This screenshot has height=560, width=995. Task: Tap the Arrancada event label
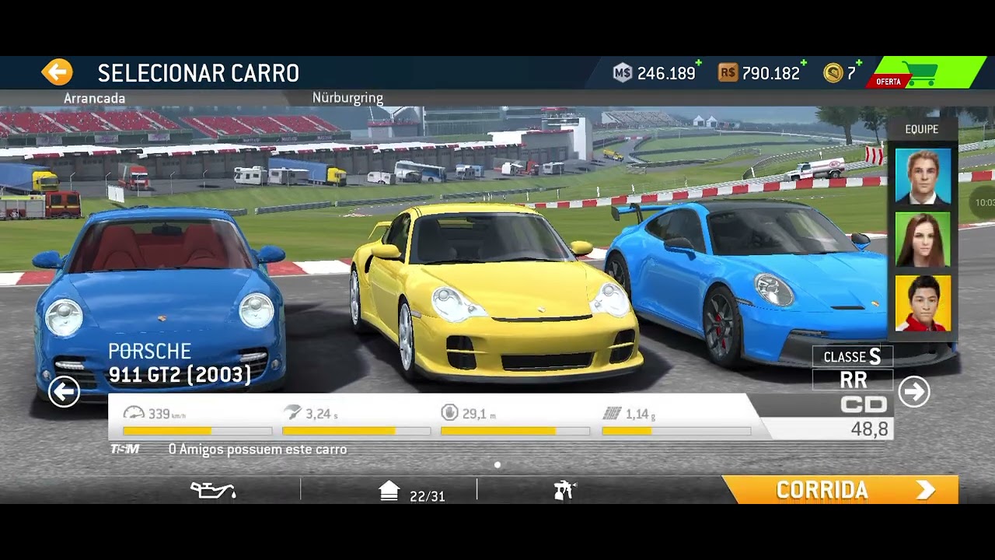[x=94, y=98]
